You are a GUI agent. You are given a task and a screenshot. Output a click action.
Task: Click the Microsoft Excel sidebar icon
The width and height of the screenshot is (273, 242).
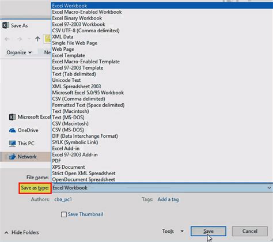click(x=13, y=117)
